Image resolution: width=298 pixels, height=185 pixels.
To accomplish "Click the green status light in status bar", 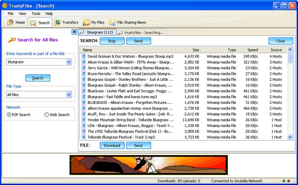I will pyautogui.click(x=284, y=181).
